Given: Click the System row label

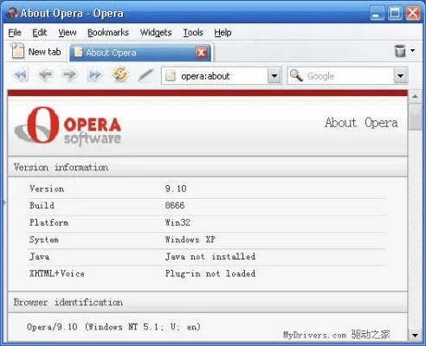Looking at the screenshot, I should pyautogui.click(x=44, y=240).
